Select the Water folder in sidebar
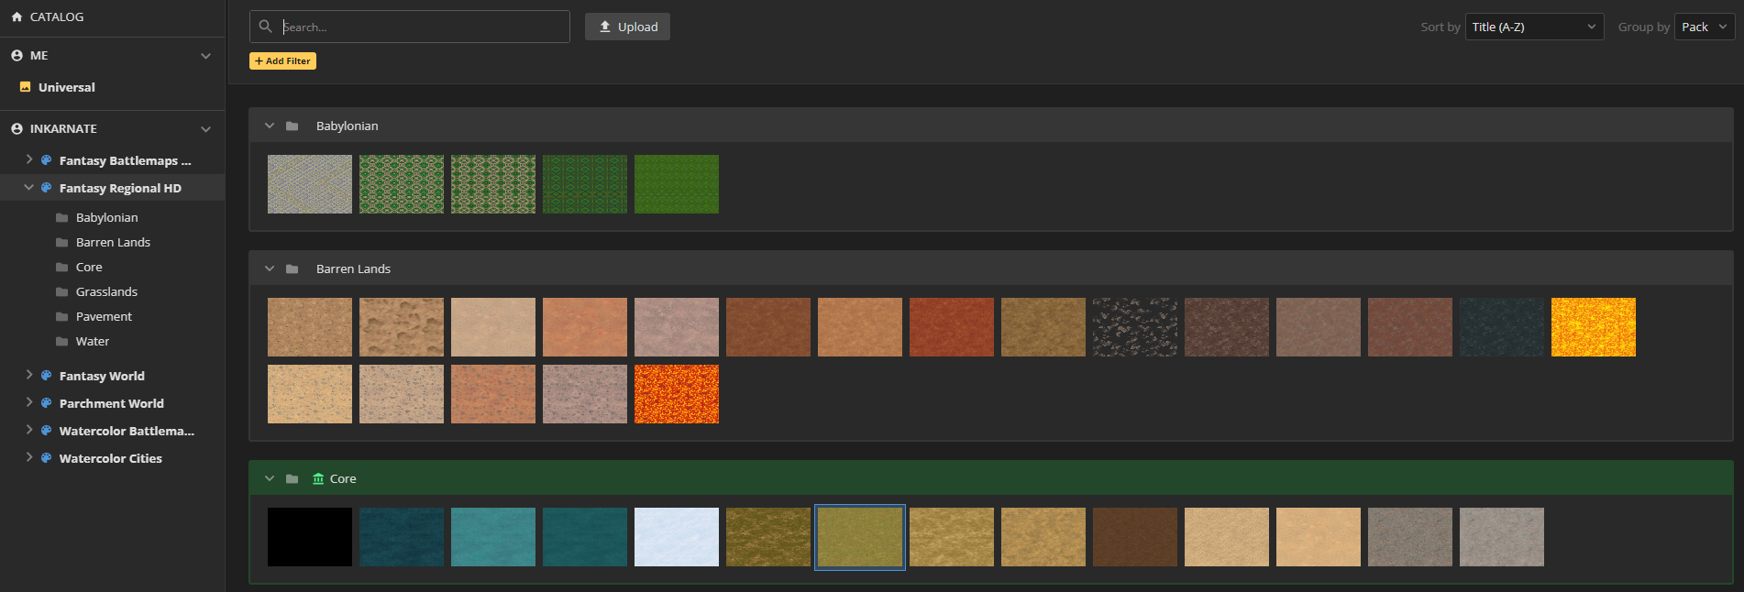 click(x=93, y=341)
